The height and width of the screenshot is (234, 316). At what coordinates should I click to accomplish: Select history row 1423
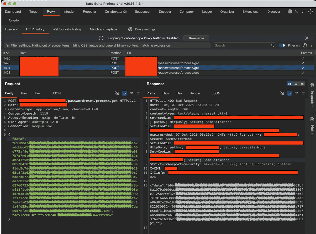coord(157,72)
